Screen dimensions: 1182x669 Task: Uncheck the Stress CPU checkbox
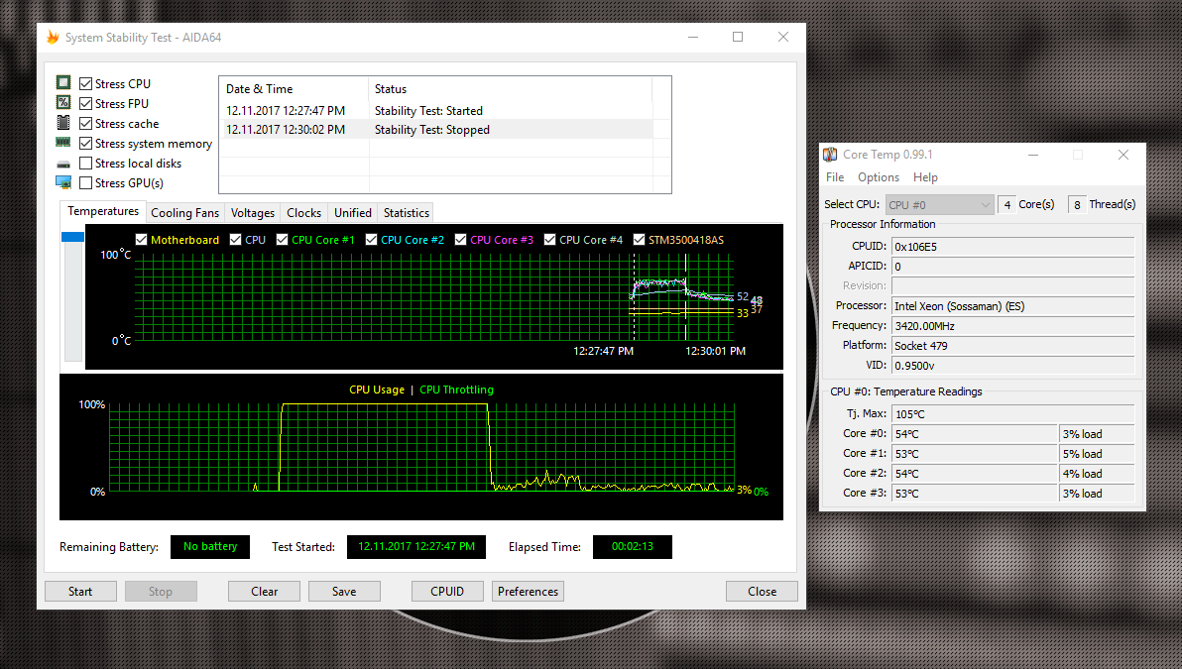[x=85, y=83]
